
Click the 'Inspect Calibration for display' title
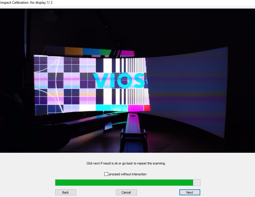pyautogui.click(x=26, y=3)
